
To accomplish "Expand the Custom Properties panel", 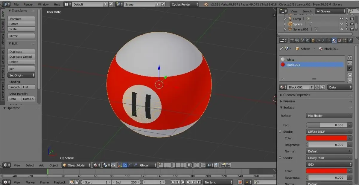I will (296, 95).
